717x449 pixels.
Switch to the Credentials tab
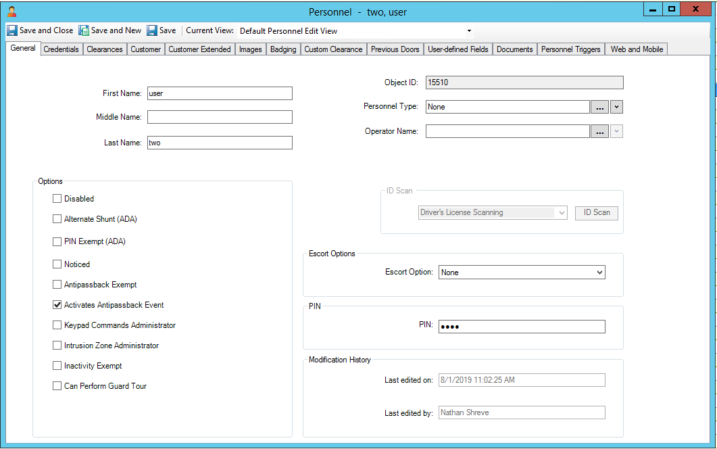61,49
